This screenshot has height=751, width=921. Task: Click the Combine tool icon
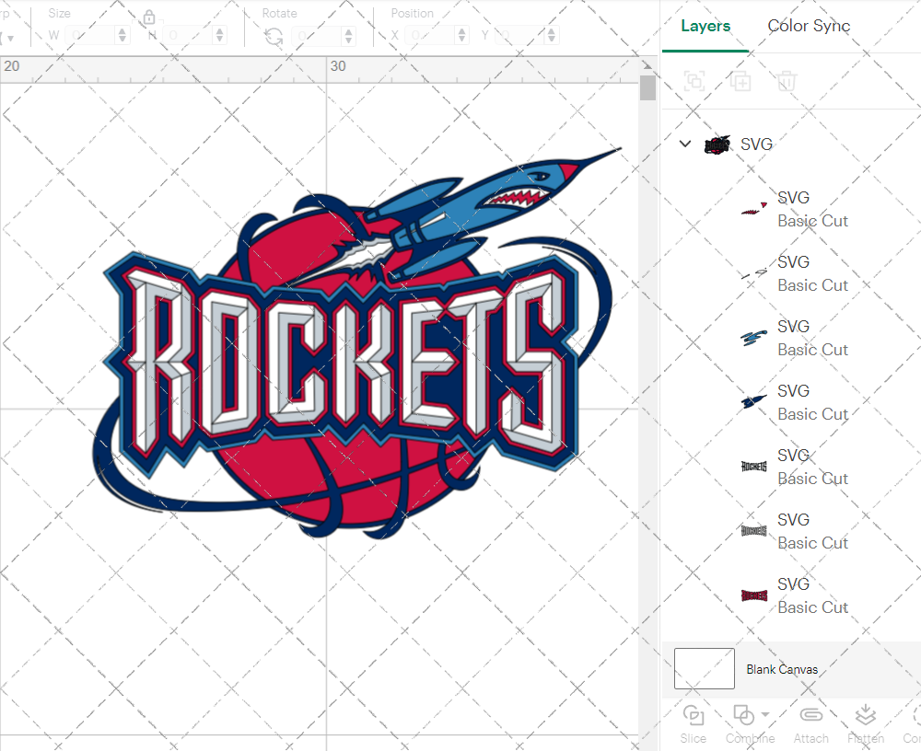pyautogui.click(x=743, y=715)
